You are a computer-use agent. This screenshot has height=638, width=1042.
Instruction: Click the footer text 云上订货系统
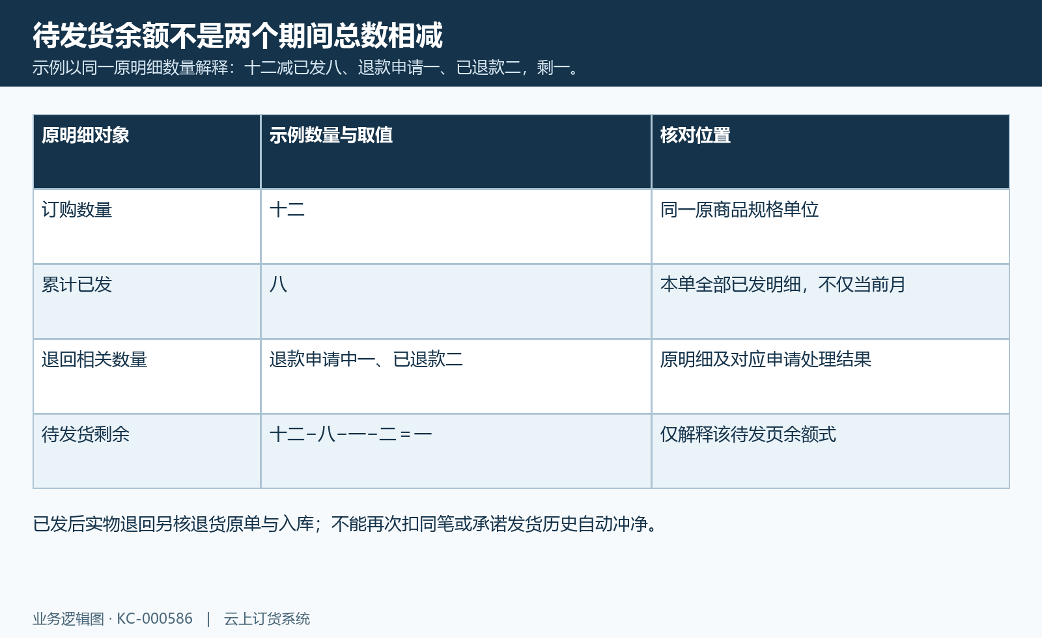coord(267,618)
